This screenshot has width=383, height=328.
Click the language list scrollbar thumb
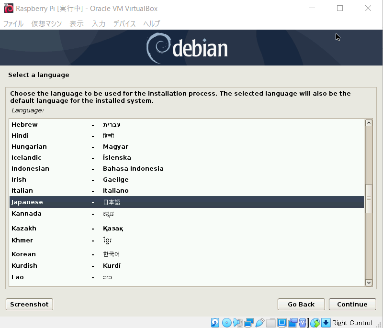(369, 198)
